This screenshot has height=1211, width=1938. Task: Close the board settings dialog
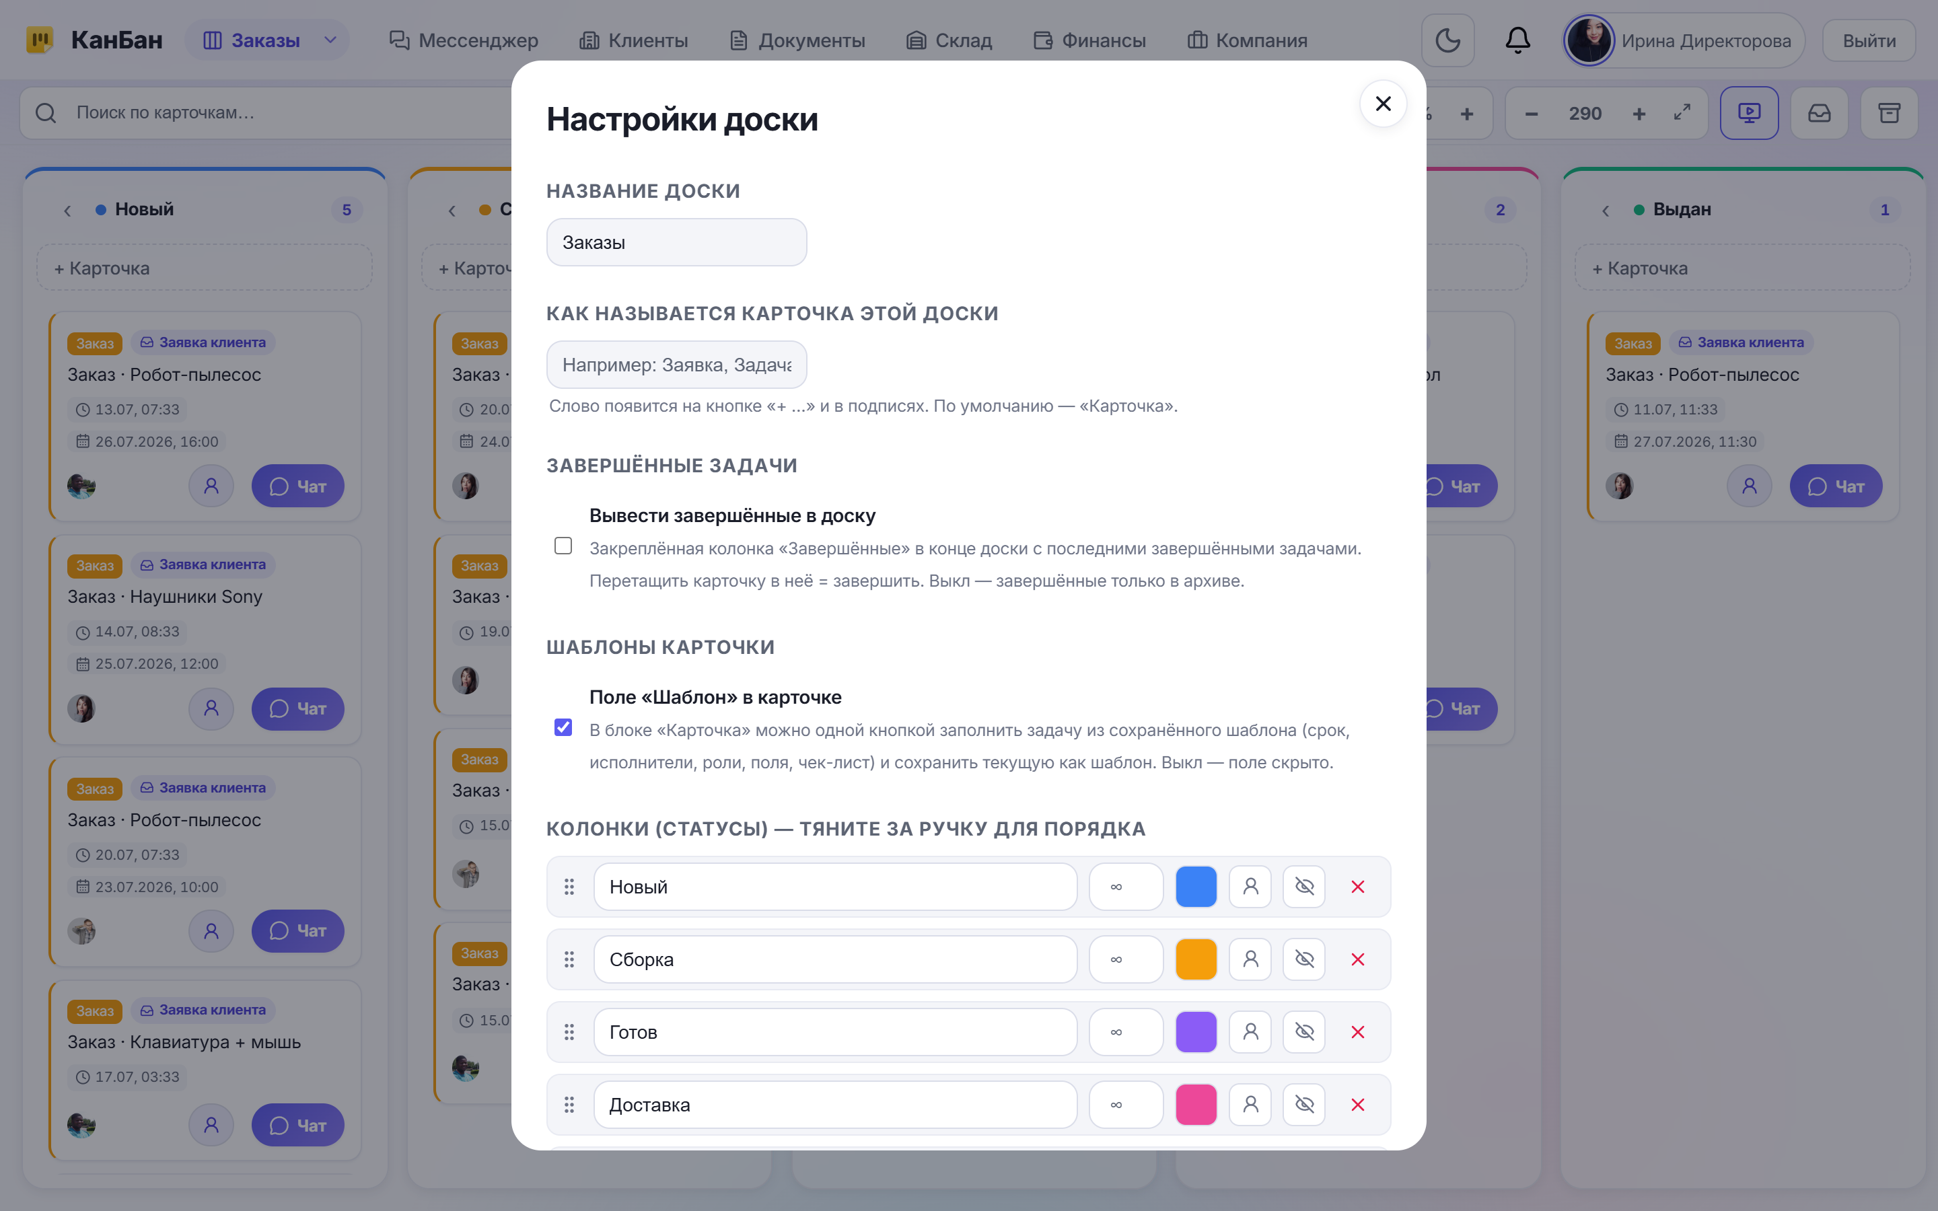click(x=1383, y=104)
